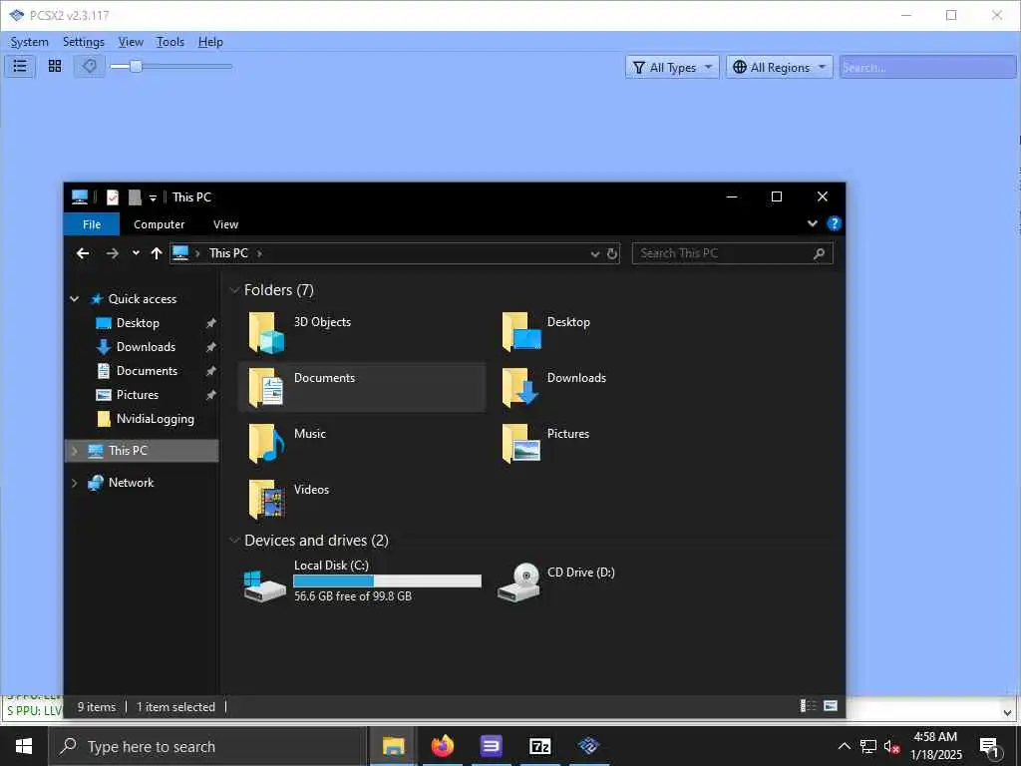The image size is (1021, 766).
Task: Open PCSX2 System menu
Action: [x=29, y=42]
